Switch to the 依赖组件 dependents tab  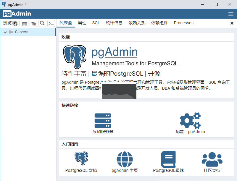pyautogui.click(x=159, y=23)
